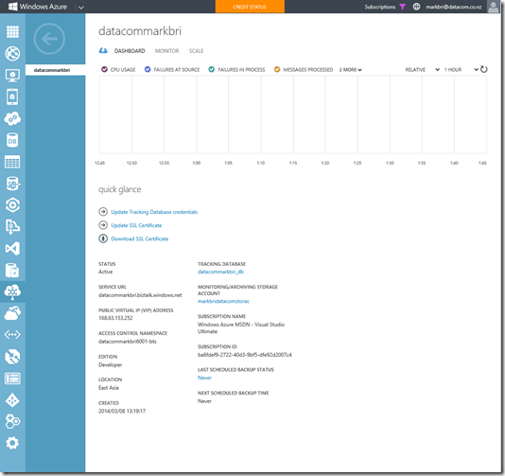Click the subscriptions filter funnel icon
Screen dimensions: 505x476
pyautogui.click(x=403, y=7)
